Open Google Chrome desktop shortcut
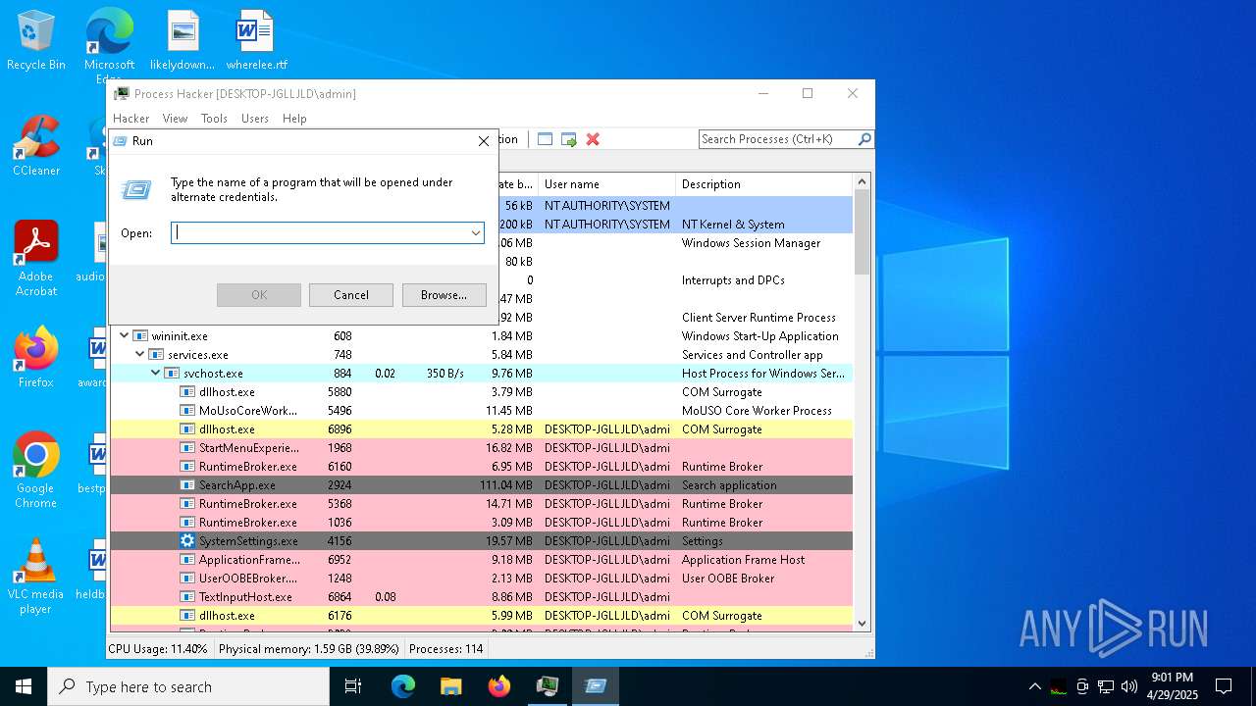The height and width of the screenshot is (706, 1256). point(36,471)
